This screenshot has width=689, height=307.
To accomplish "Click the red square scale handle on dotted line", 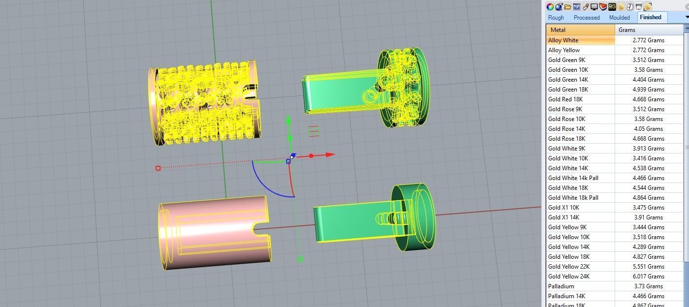I will pyautogui.click(x=158, y=168).
